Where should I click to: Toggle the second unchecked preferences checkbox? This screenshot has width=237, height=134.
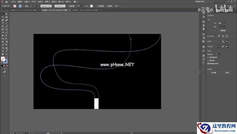pyautogui.click(x=208, y=60)
